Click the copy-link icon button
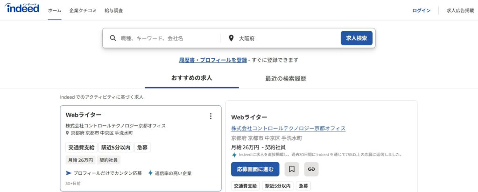478x192 pixels. pyautogui.click(x=311, y=169)
